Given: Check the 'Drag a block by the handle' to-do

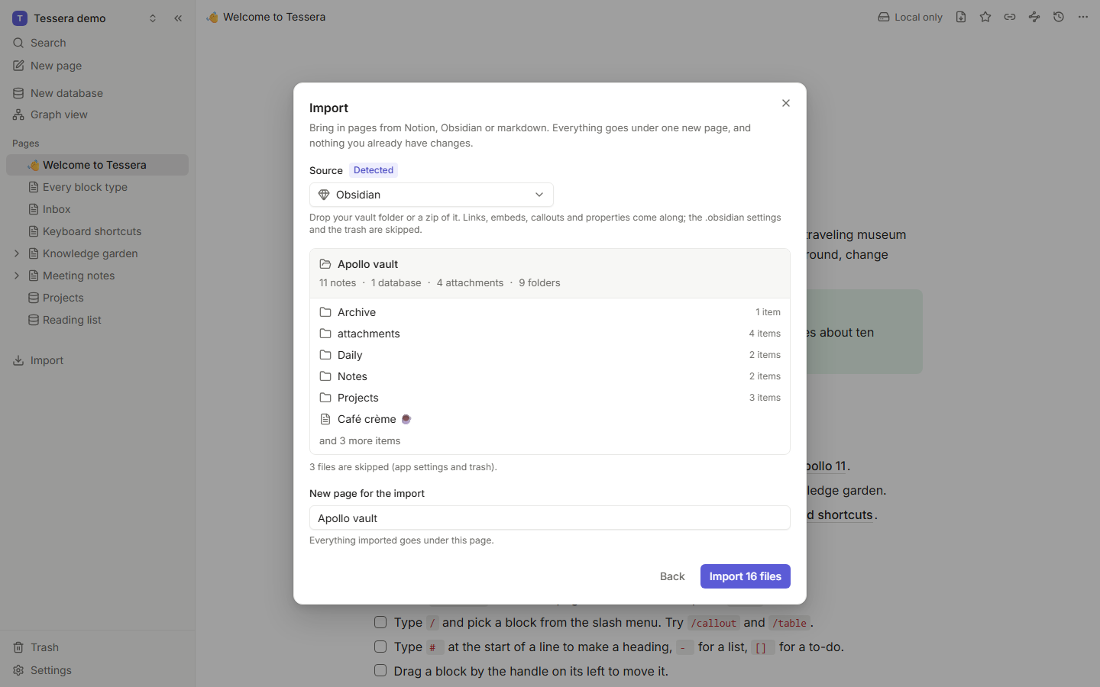Looking at the screenshot, I should [x=380, y=670].
